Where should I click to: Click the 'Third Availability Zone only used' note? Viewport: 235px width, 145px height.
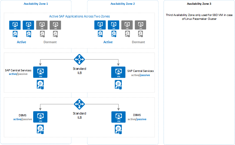(199, 17)
